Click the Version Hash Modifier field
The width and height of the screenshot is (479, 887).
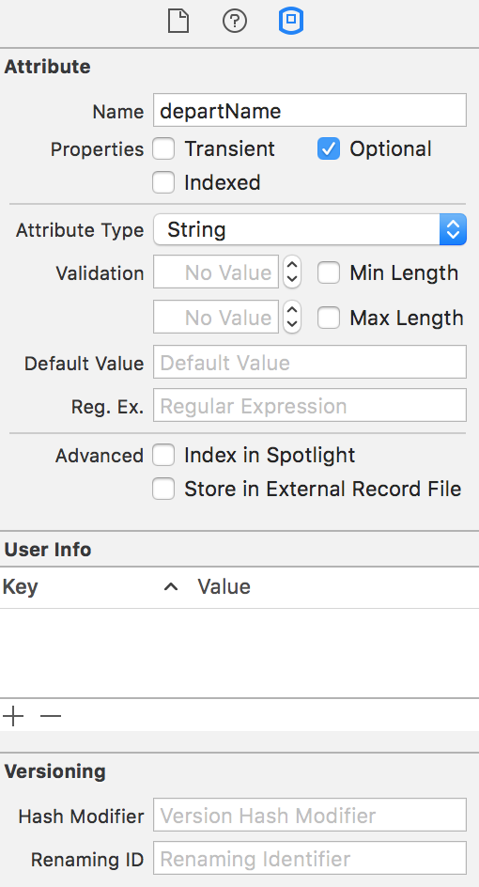(x=310, y=815)
